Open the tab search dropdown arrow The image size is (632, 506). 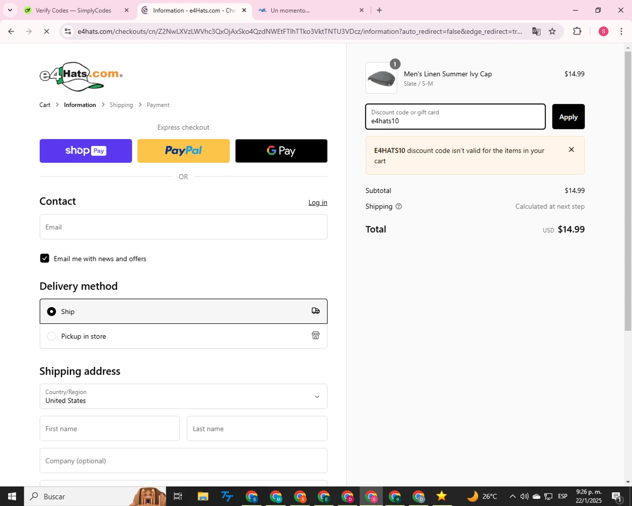coord(10,10)
